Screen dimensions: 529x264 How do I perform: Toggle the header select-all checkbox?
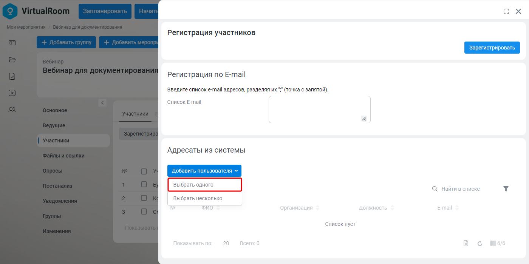tap(144, 171)
